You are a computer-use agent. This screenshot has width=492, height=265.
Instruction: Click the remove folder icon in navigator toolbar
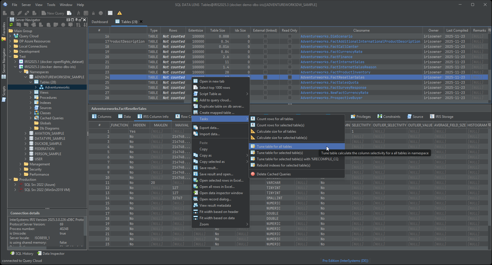coord(26,25)
